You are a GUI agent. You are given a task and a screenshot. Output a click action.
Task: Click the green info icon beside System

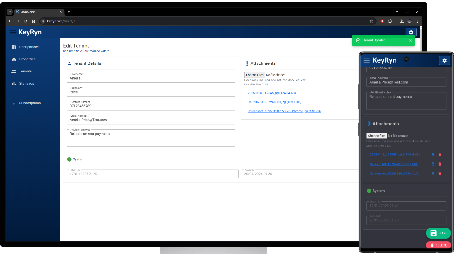click(69, 159)
